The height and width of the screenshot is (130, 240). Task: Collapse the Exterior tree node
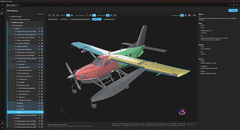pyautogui.click(x=13, y=28)
